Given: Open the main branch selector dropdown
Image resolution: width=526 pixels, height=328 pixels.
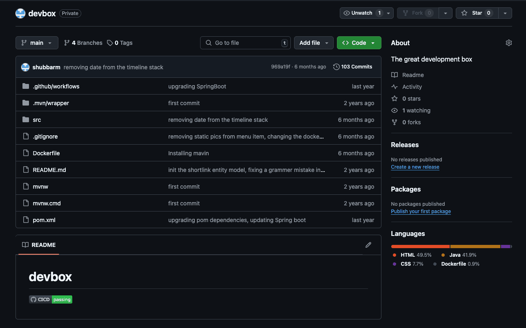Looking at the screenshot, I should (x=37, y=43).
